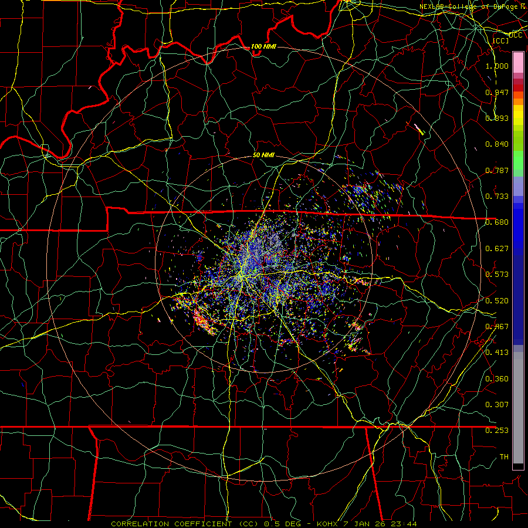Click the 100 NMI range ring label
Viewport: 528px width, 528px height.
[x=263, y=46]
